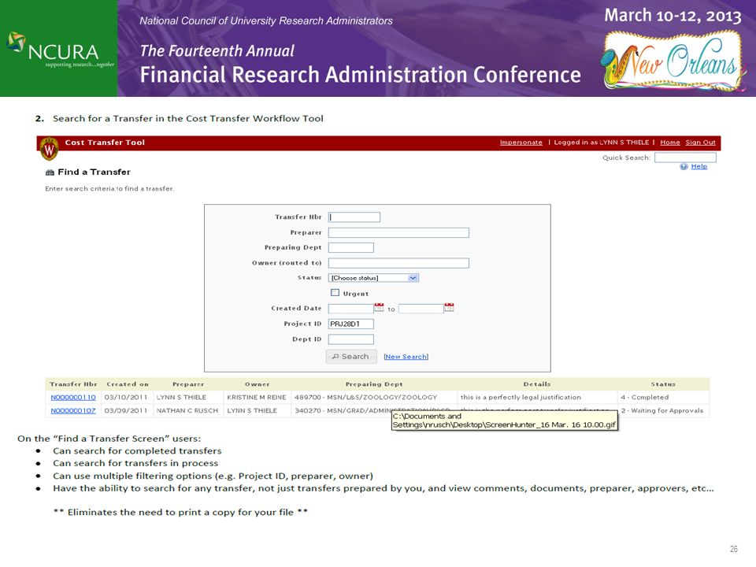The width and height of the screenshot is (756, 567).
Task: Click the Help question mark icon
Action: [684, 167]
